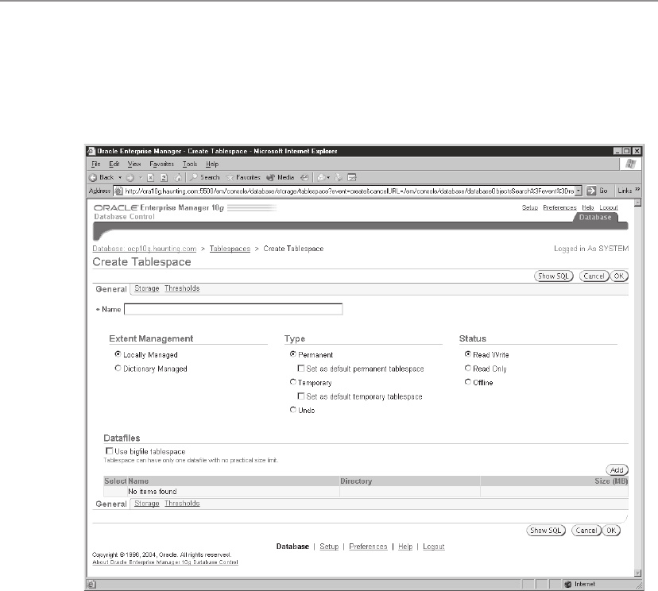Click the Stop page loading icon
Viewport: 658px width, 591px height.
point(151,178)
